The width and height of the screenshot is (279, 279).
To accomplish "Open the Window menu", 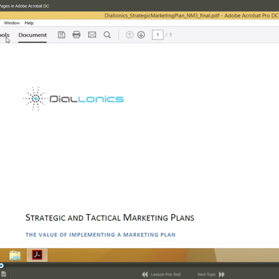I will click(x=12, y=23).
